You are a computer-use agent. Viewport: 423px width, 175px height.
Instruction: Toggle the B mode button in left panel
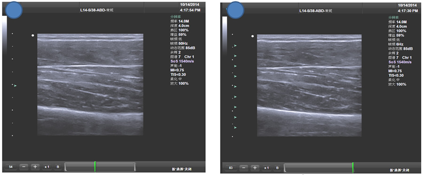(57, 167)
